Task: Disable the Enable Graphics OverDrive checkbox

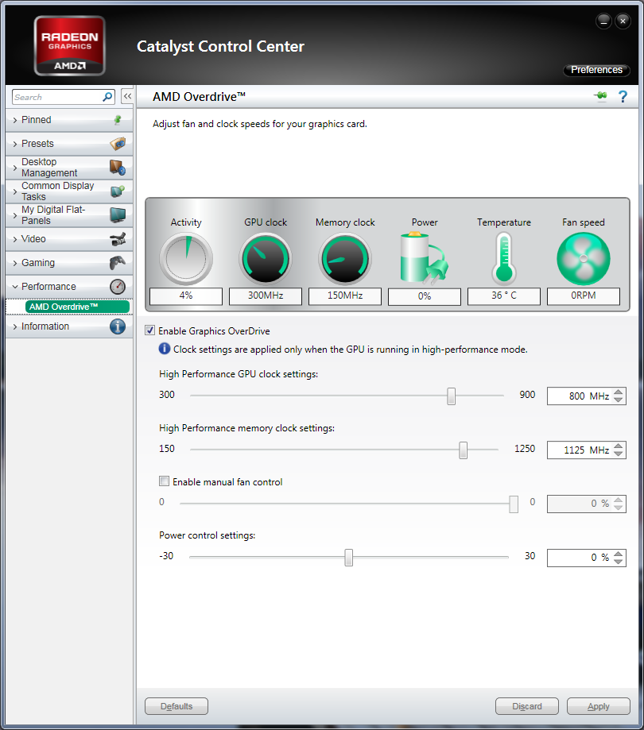Action: [150, 330]
